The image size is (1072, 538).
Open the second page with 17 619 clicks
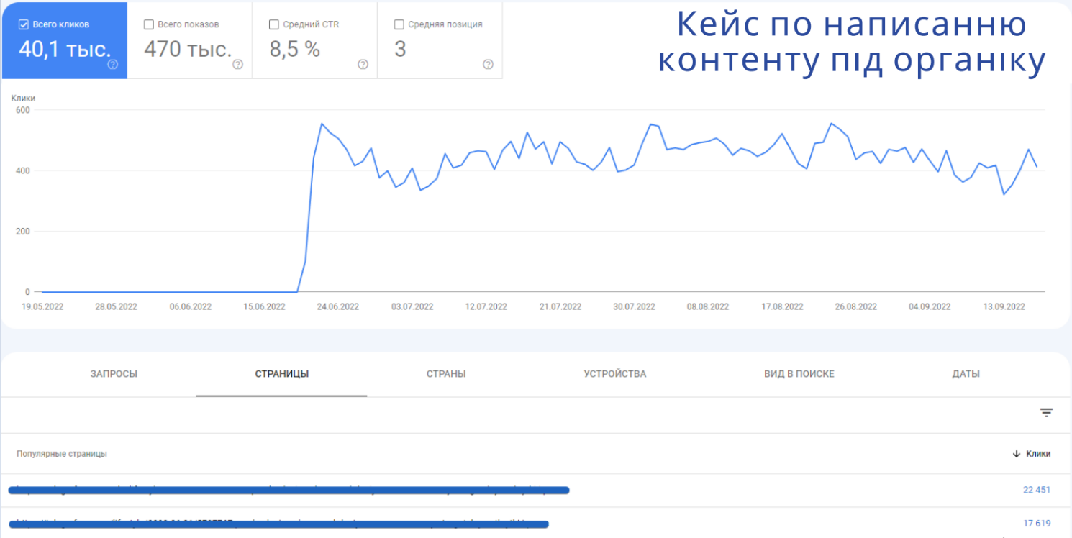coord(281,524)
